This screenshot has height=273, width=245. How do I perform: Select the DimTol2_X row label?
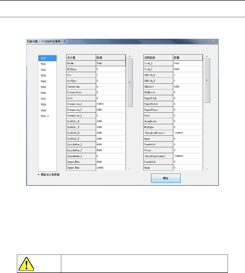point(81,133)
